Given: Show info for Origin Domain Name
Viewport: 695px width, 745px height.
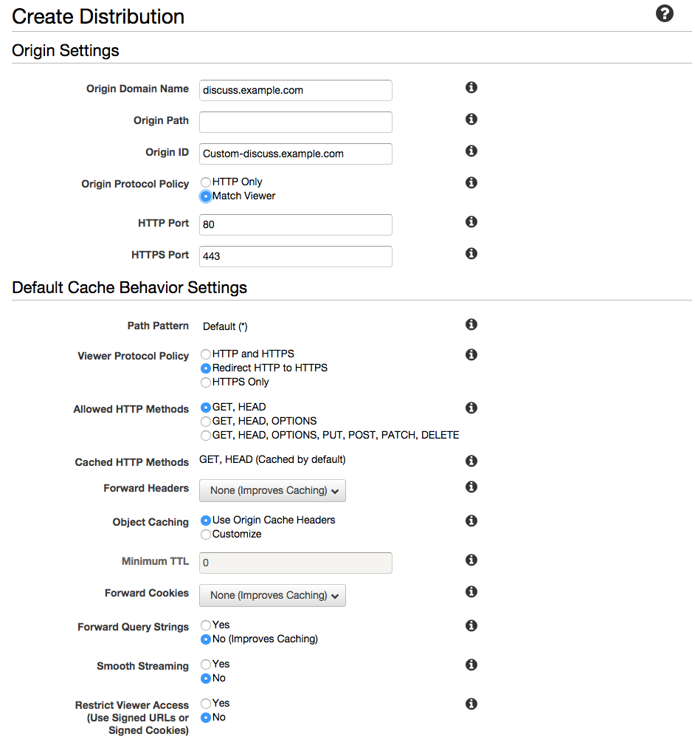Looking at the screenshot, I should [x=471, y=87].
